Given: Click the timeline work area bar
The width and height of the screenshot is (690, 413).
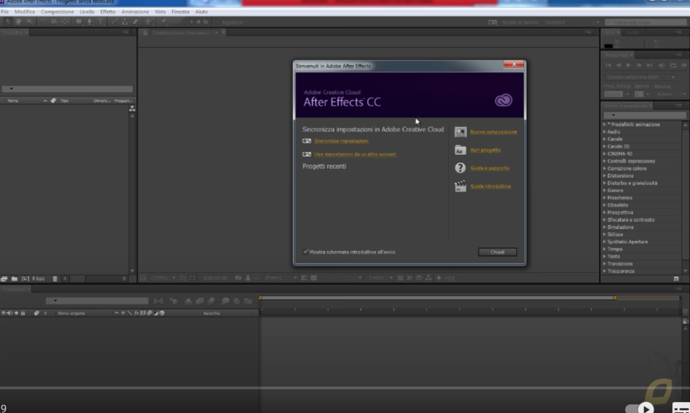Looking at the screenshot, I should click(437, 298).
